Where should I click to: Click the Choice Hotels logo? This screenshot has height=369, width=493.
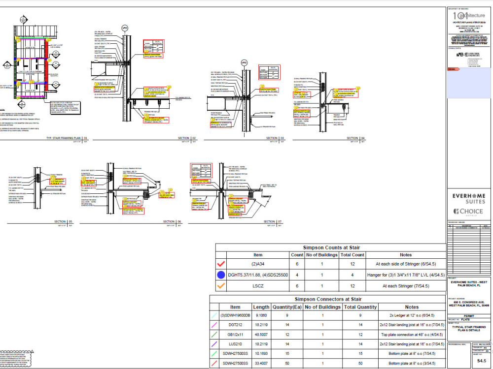click(468, 212)
